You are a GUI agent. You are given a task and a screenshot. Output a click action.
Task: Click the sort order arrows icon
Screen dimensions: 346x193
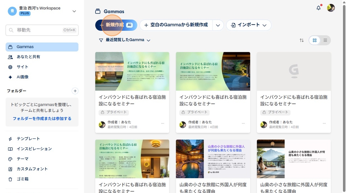pos(302,40)
